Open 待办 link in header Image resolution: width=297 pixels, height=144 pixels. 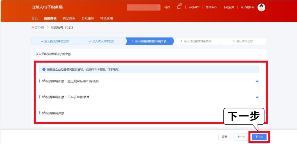coord(167,7)
